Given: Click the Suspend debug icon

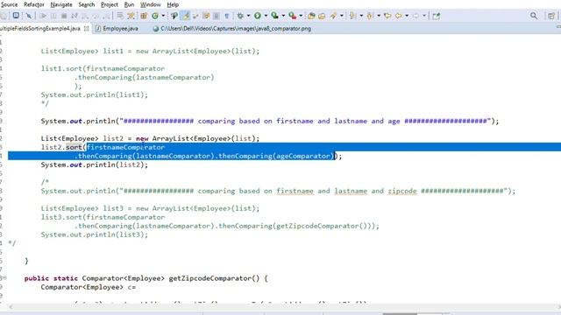Looking at the screenshot, I should [53, 16].
